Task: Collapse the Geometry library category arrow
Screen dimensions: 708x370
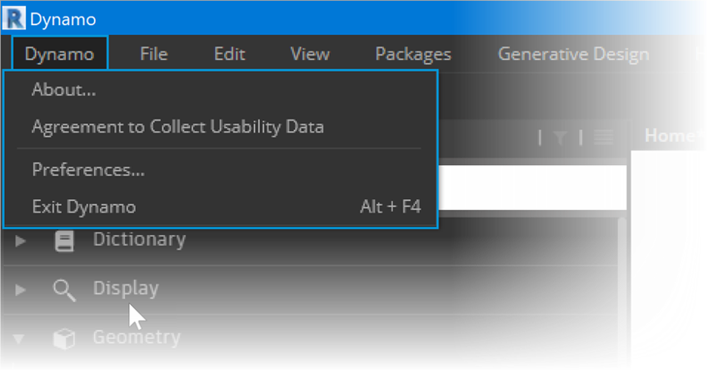Action: click(x=18, y=338)
